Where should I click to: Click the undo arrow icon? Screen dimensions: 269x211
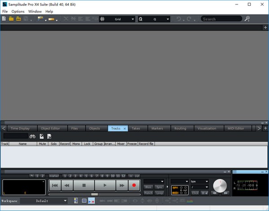[x=178, y=19]
